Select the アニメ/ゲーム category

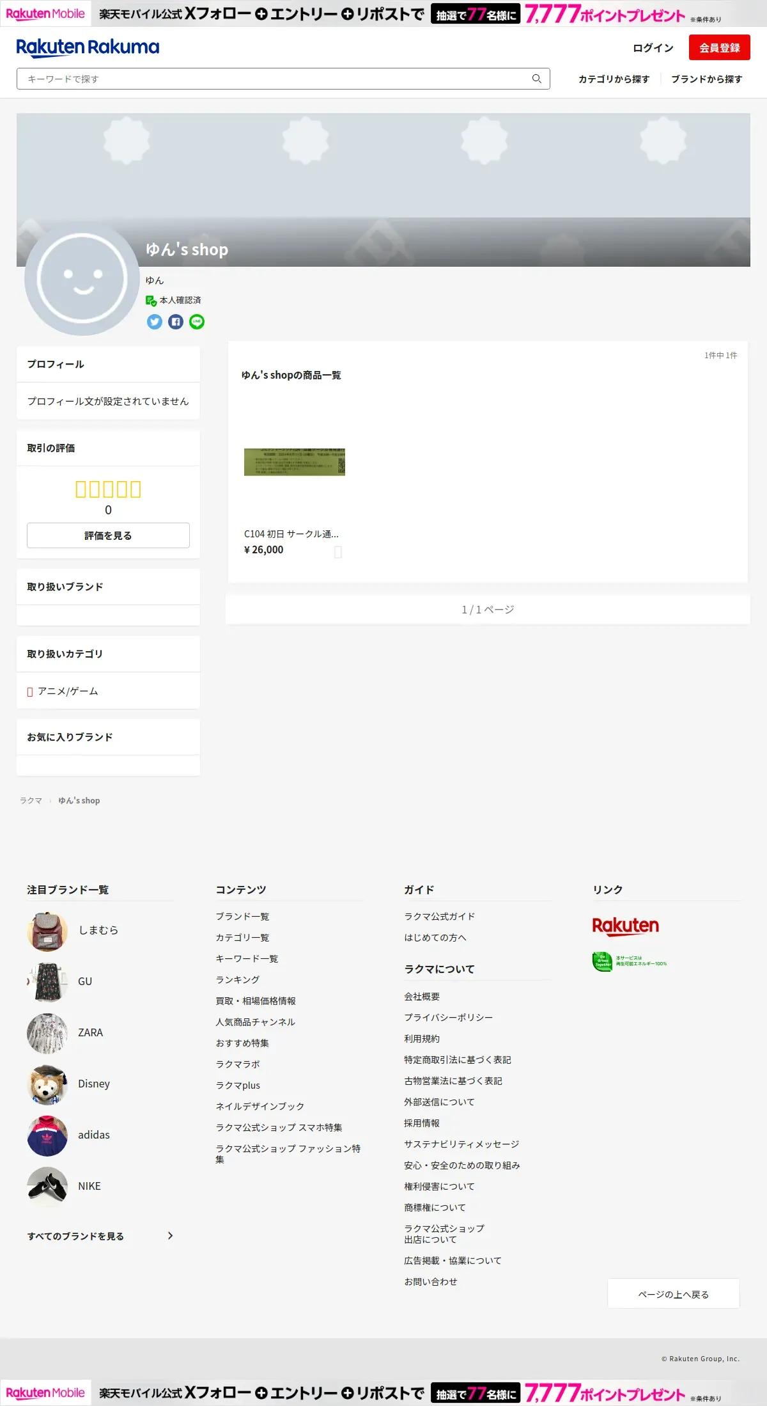coord(68,691)
